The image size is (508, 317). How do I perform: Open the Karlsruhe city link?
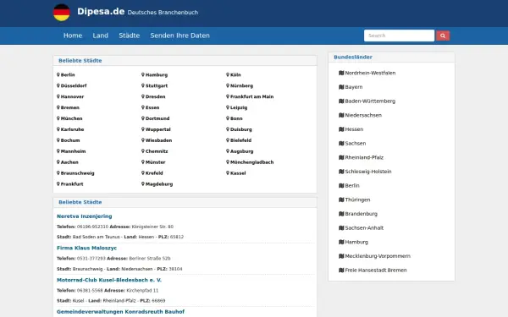(x=72, y=129)
